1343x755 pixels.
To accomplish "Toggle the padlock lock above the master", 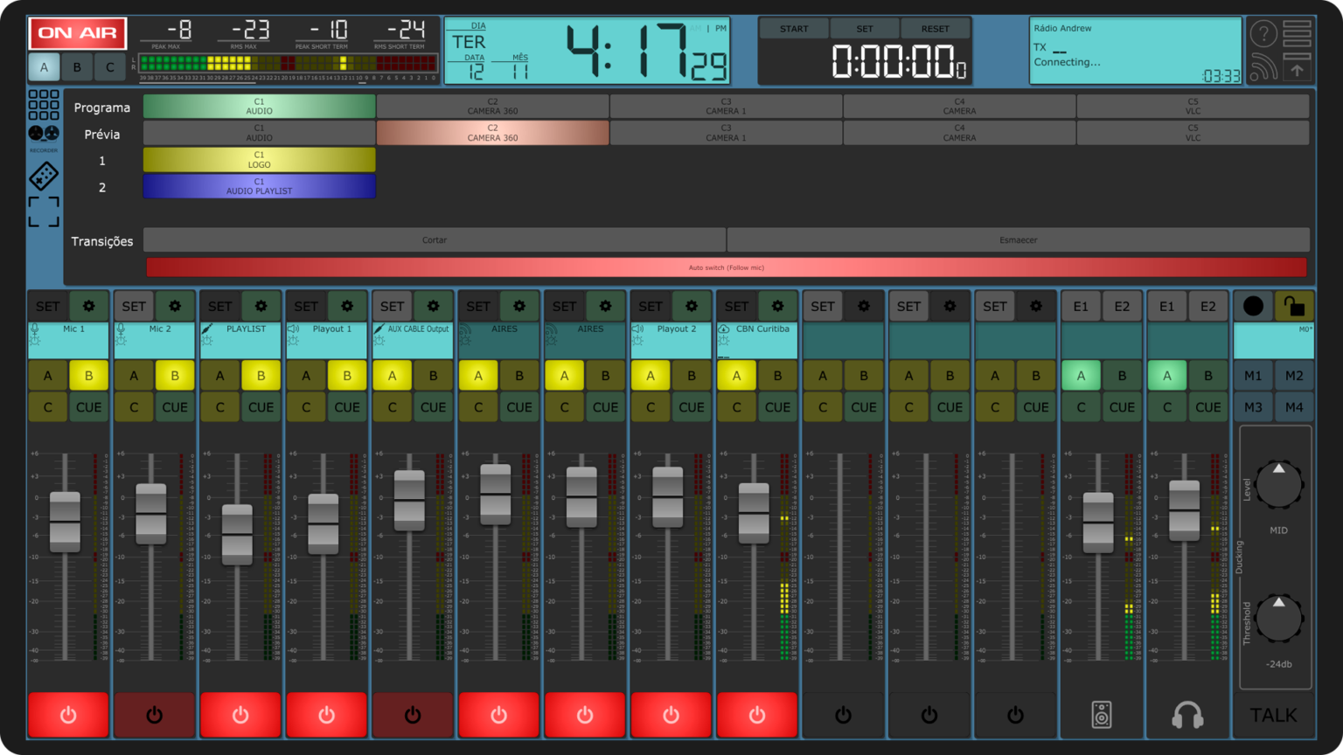I will pos(1295,306).
